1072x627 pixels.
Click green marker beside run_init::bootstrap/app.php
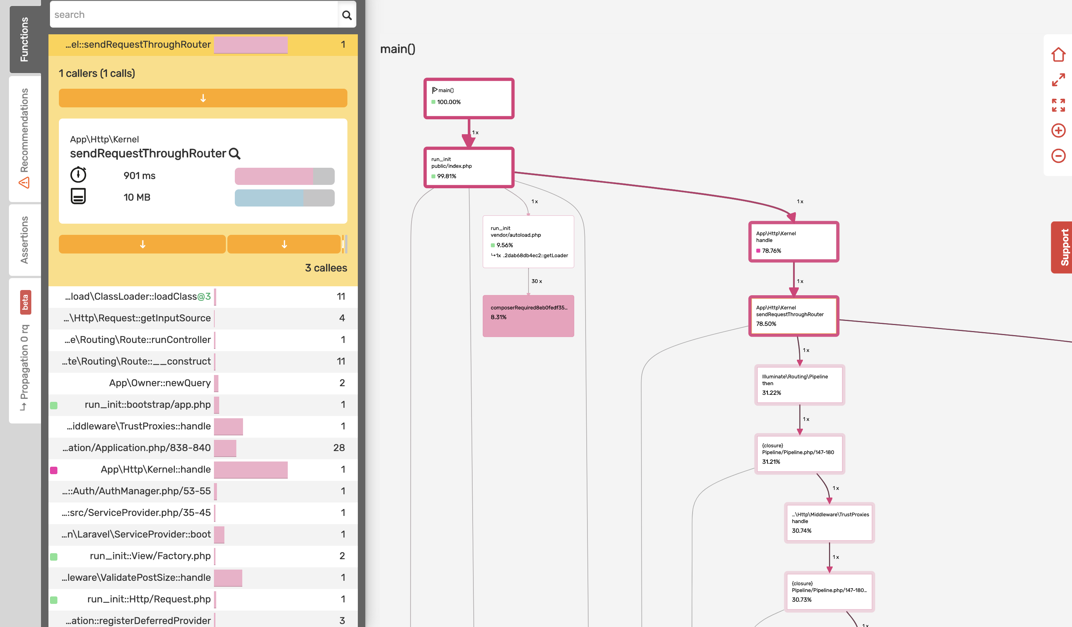pos(54,405)
